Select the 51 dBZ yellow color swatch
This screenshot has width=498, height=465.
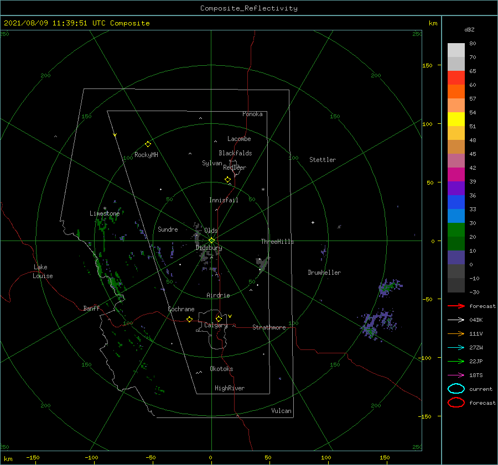click(456, 119)
